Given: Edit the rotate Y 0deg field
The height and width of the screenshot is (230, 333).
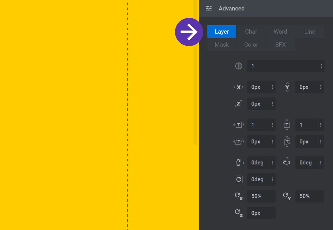Looking at the screenshot, I should (x=306, y=163).
